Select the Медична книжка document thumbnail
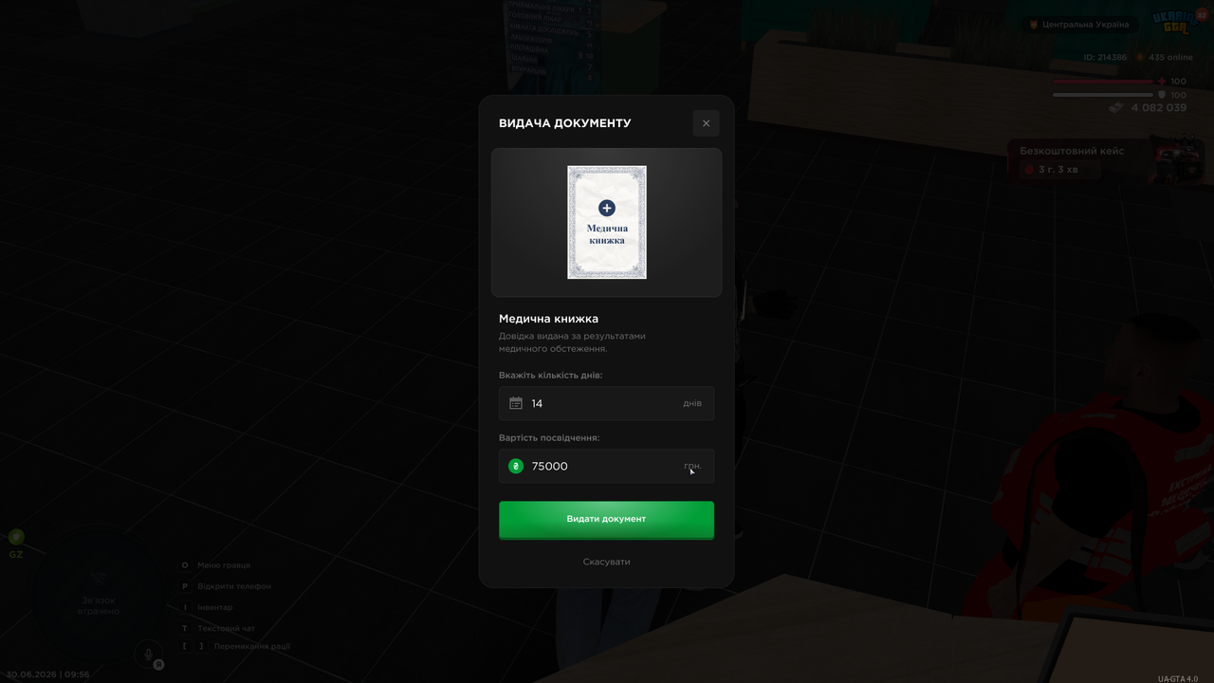The height and width of the screenshot is (683, 1214). coord(607,222)
